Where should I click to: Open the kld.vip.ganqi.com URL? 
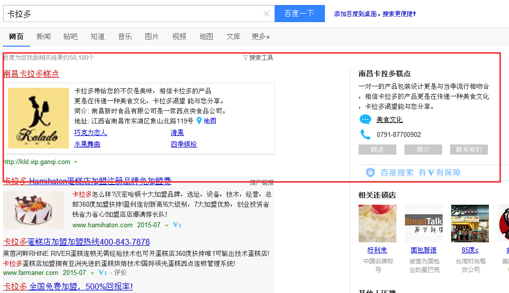[37, 162]
